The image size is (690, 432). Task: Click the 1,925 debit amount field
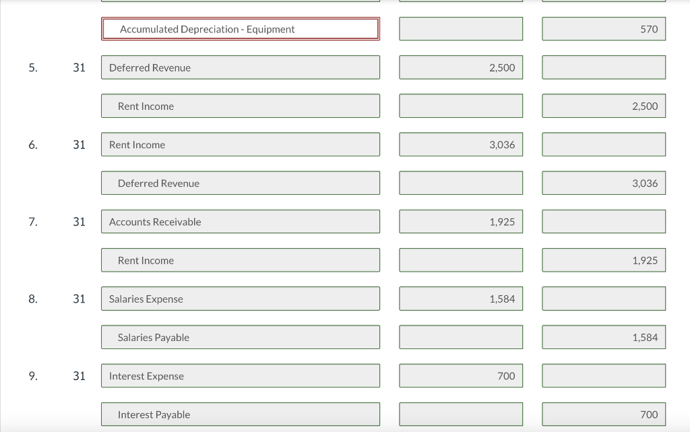click(460, 221)
